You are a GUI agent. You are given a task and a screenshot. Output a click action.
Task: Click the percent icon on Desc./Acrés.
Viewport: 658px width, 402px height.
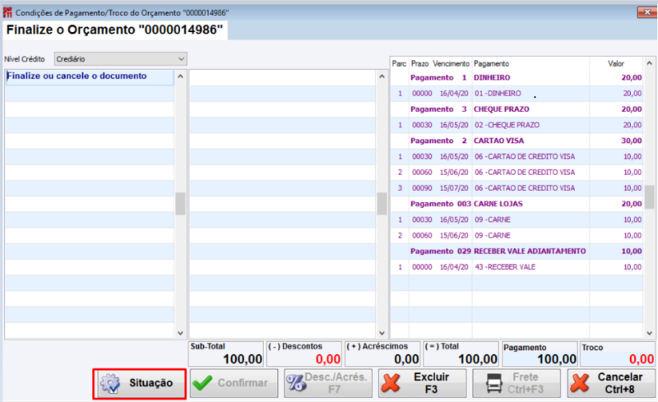click(x=296, y=383)
